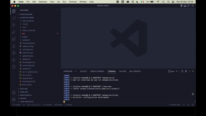Split the terminal
Image resolution: width=206 pixels, height=116 pixels.
point(182,71)
